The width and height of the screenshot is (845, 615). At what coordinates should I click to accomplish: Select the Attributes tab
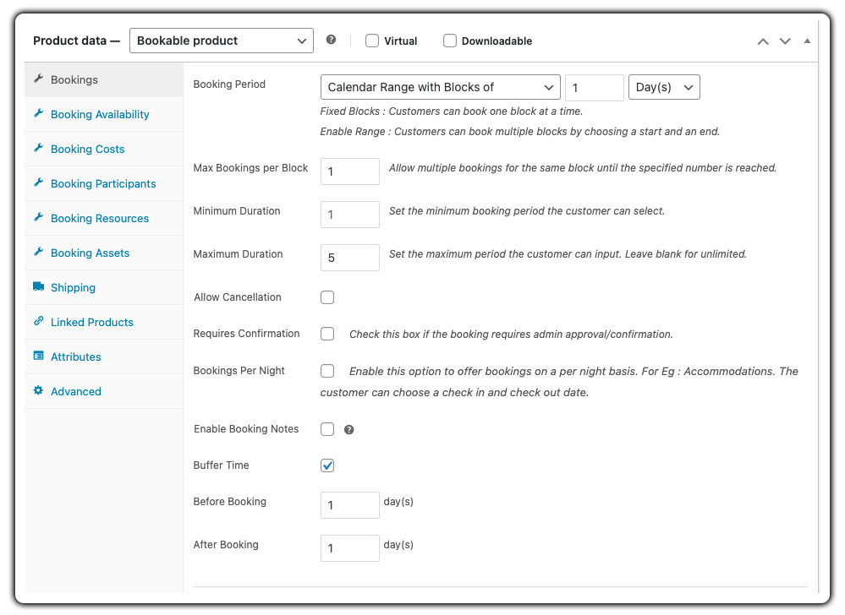pos(104,356)
